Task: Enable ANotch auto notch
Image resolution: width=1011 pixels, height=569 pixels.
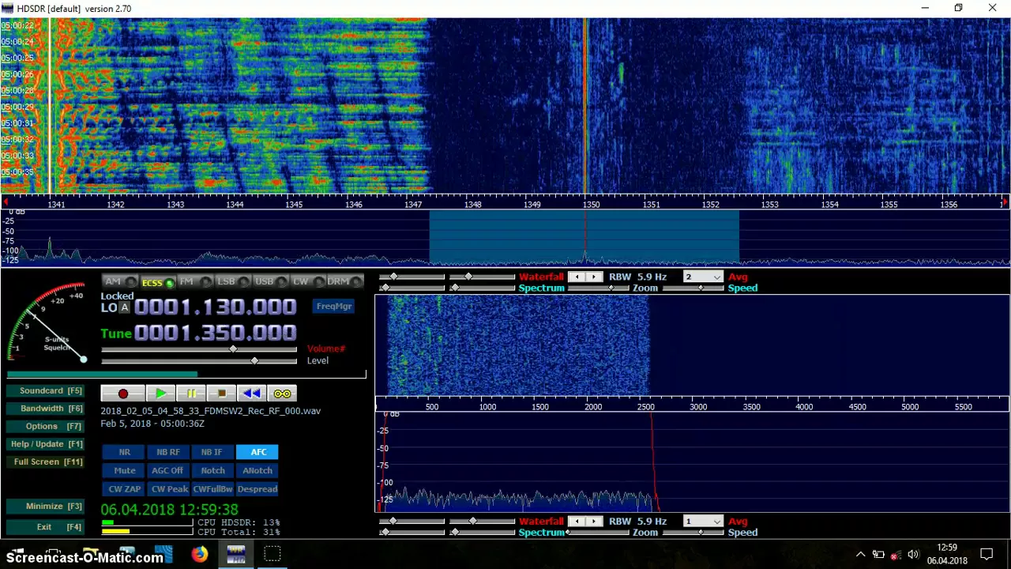Action: [257, 470]
